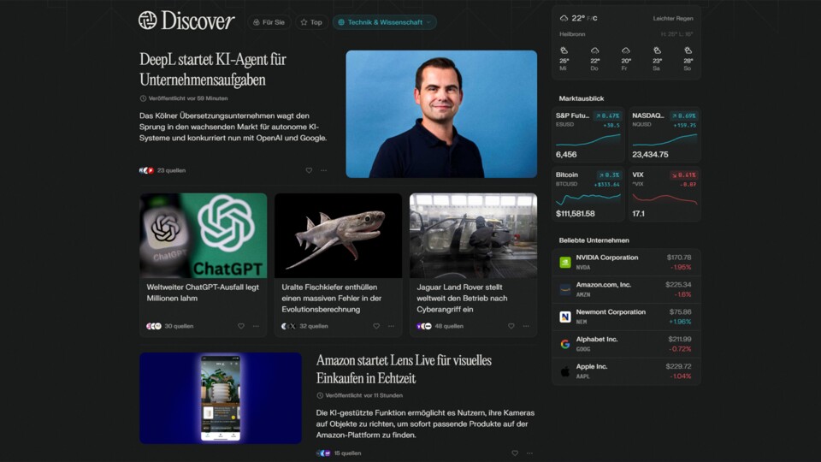Open Weltweiter ChatGPT-Ausfall legt Millionen lahm headline

(203, 293)
